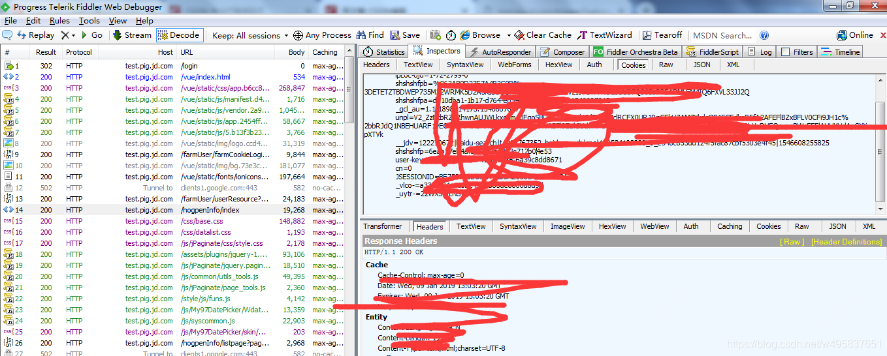Open the Keep: All sessions dropdown

tap(250, 35)
